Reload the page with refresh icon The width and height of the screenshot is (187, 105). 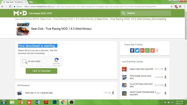(x=10, y=6)
